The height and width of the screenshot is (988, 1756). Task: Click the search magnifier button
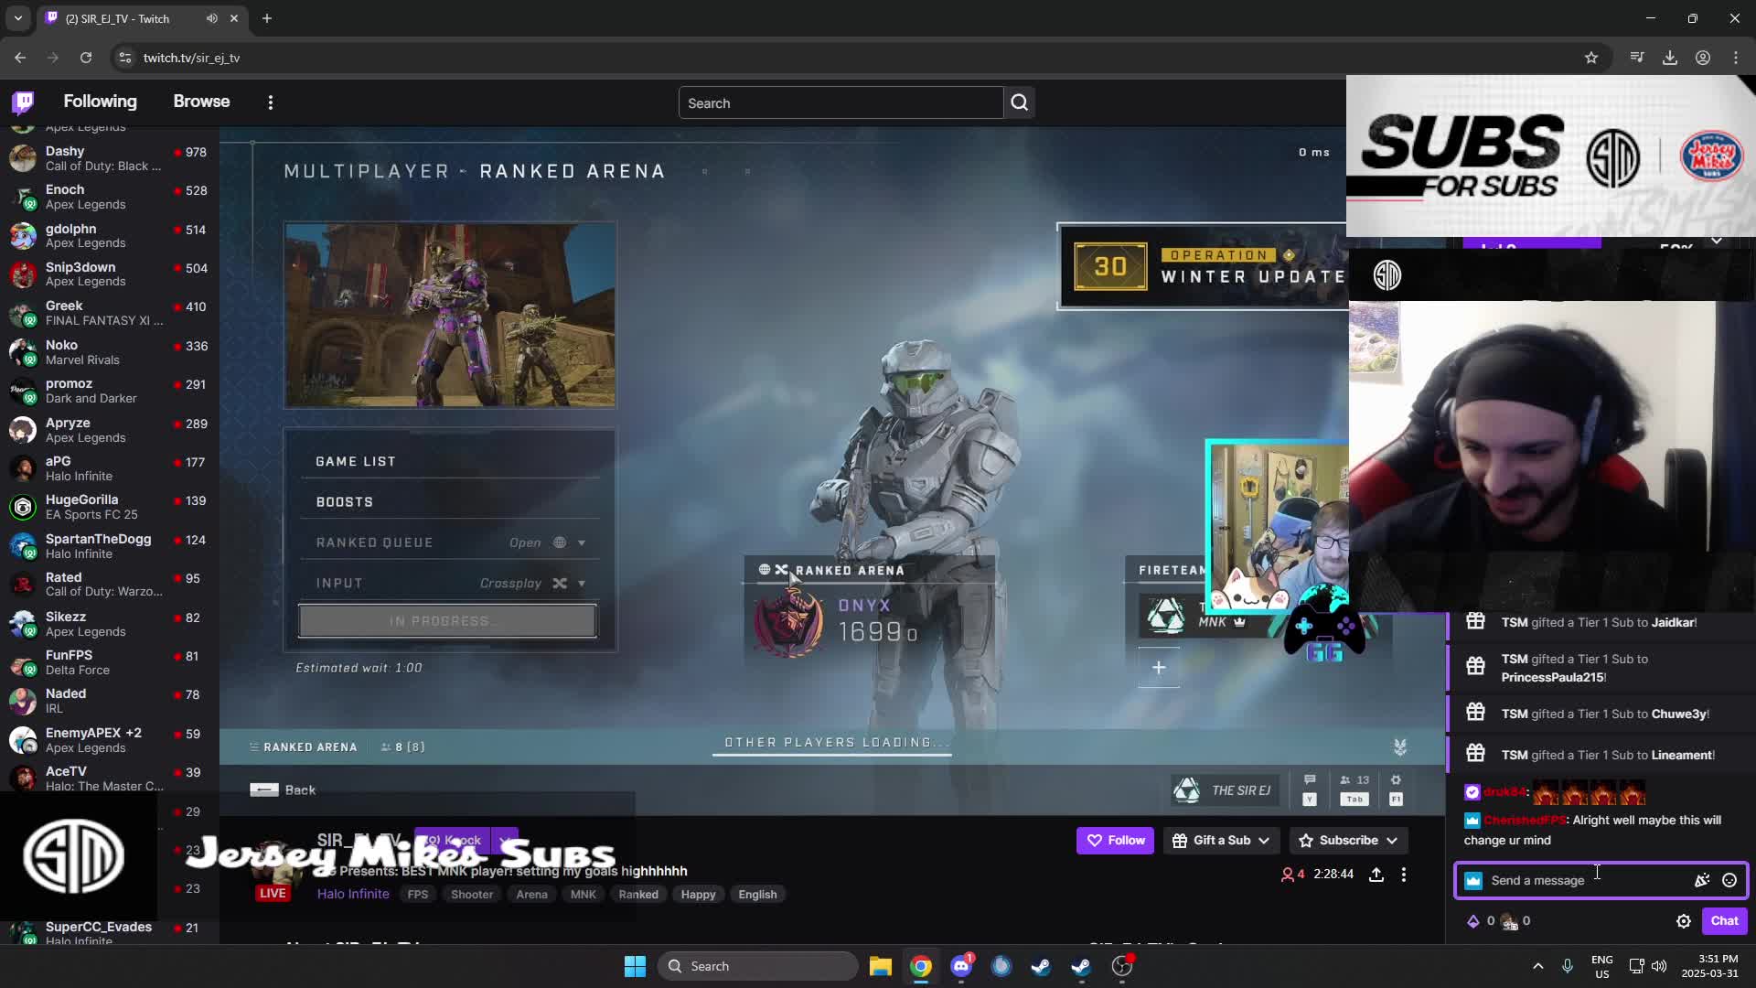[x=1019, y=102]
